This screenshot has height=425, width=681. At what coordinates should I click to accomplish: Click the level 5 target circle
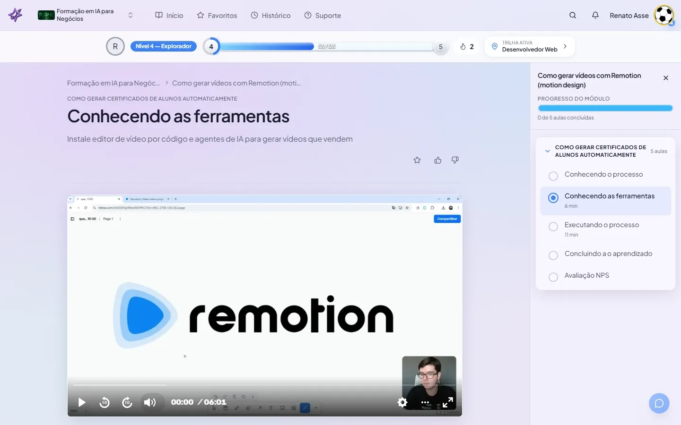tap(441, 47)
